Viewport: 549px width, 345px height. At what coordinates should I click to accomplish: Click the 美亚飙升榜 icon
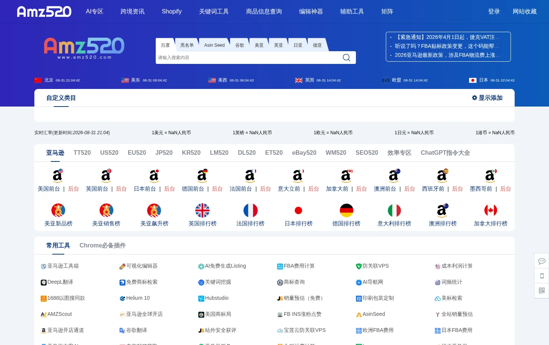(x=154, y=210)
